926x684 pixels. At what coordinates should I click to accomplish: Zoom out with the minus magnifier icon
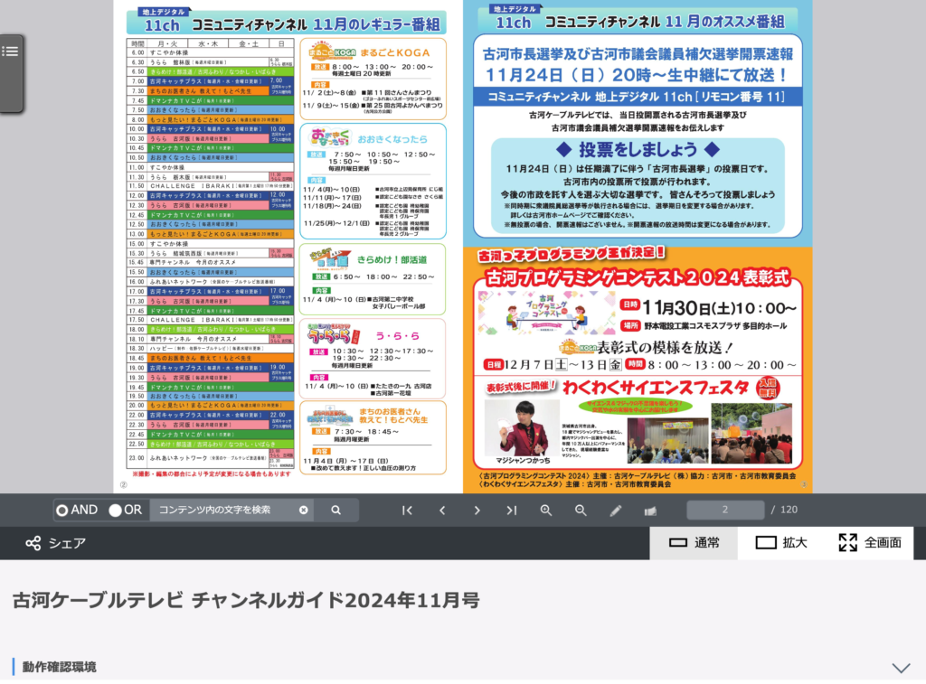click(x=581, y=511)
